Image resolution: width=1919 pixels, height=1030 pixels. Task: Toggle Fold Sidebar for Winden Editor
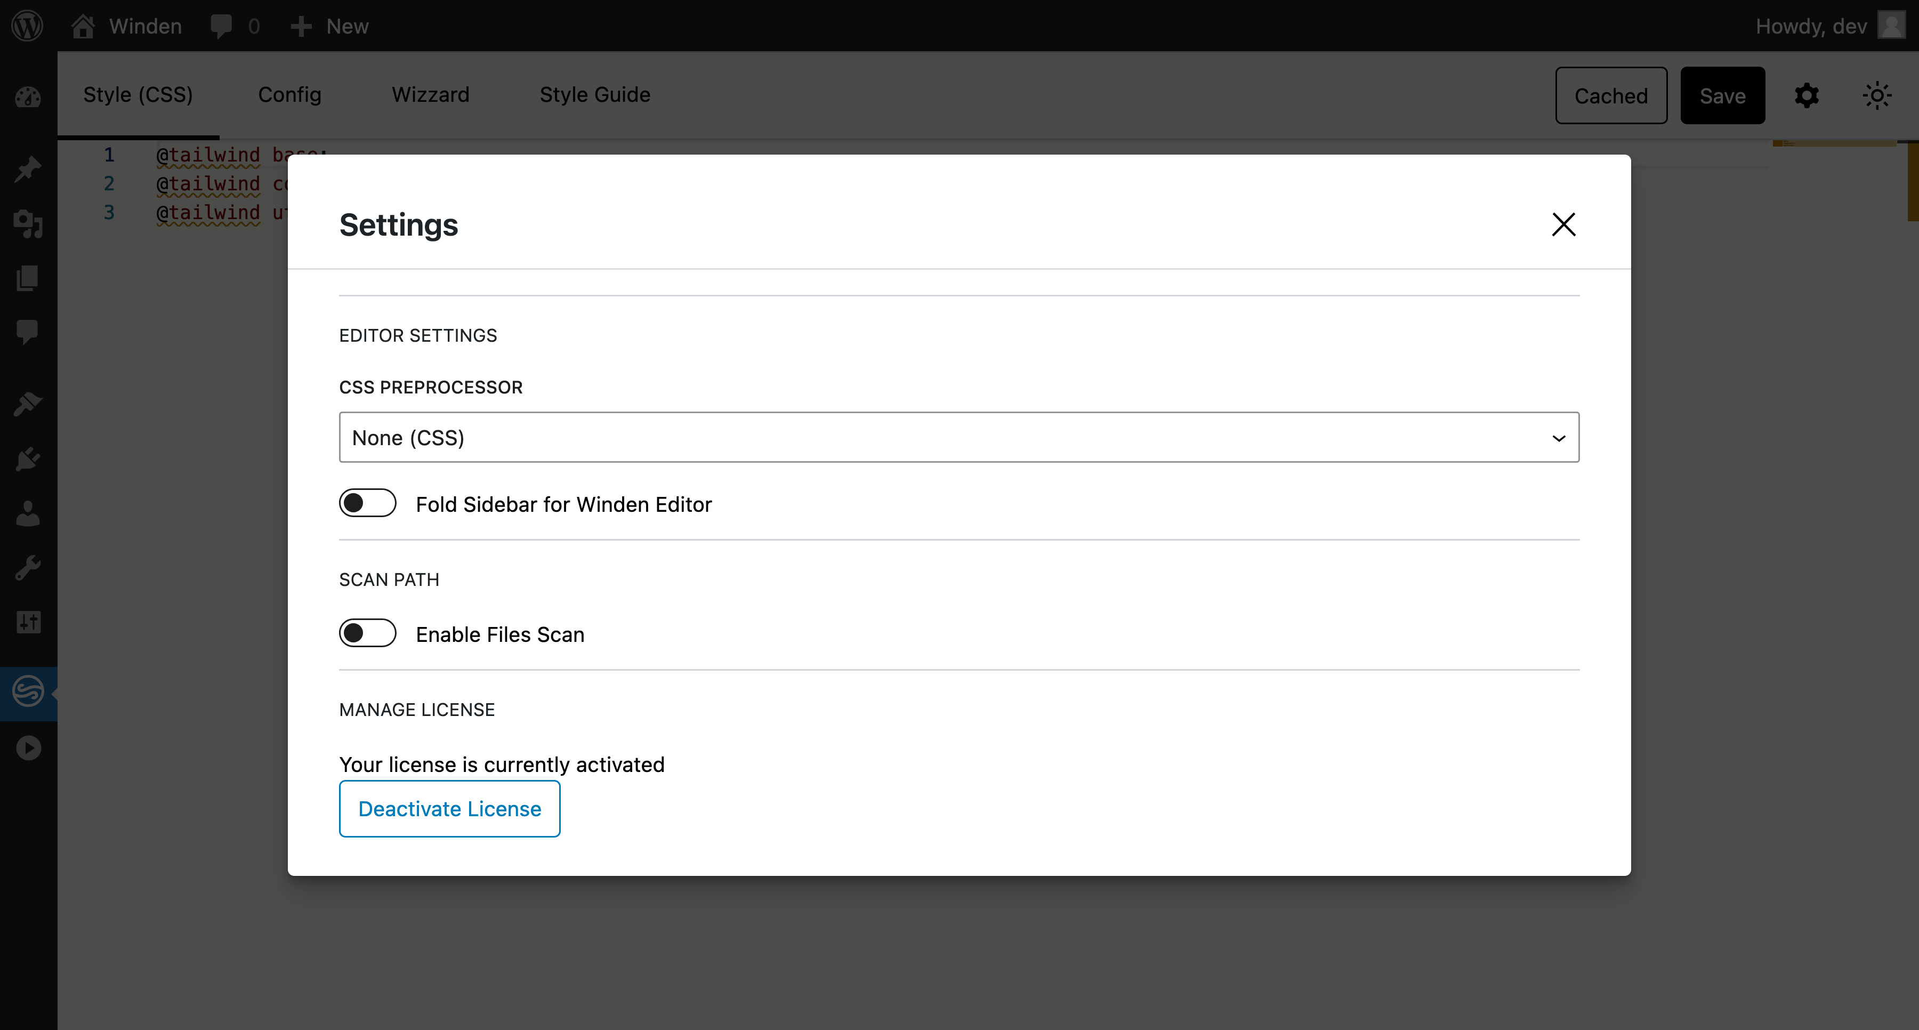click(367, 503)
